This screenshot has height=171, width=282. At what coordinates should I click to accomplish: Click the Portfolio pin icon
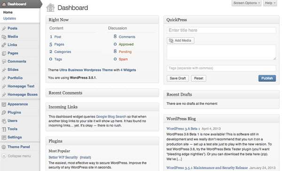[x=4, y=78]
